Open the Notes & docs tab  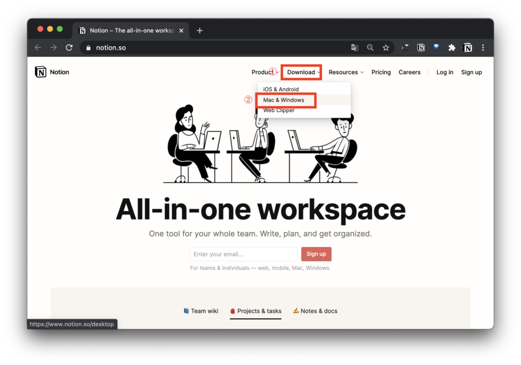coord(315,311)
